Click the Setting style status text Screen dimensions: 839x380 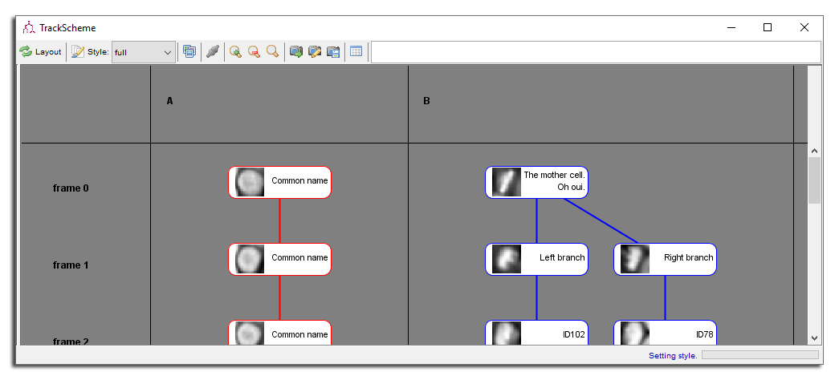(673, 355)
